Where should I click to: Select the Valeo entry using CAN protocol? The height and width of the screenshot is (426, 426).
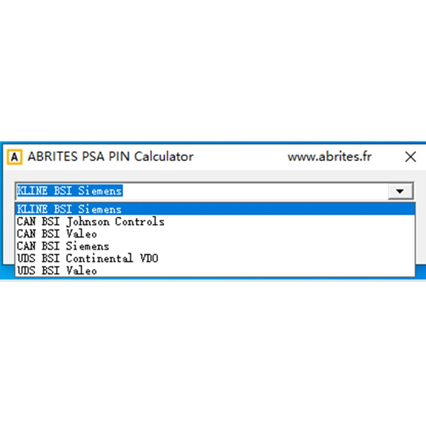tap(215, 234)
